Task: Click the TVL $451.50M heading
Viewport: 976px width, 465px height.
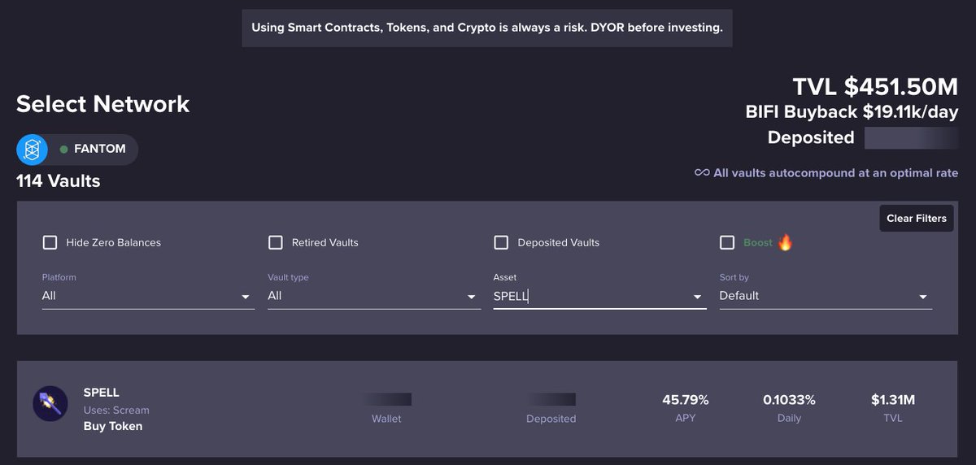Action: [x=875, y=86]
